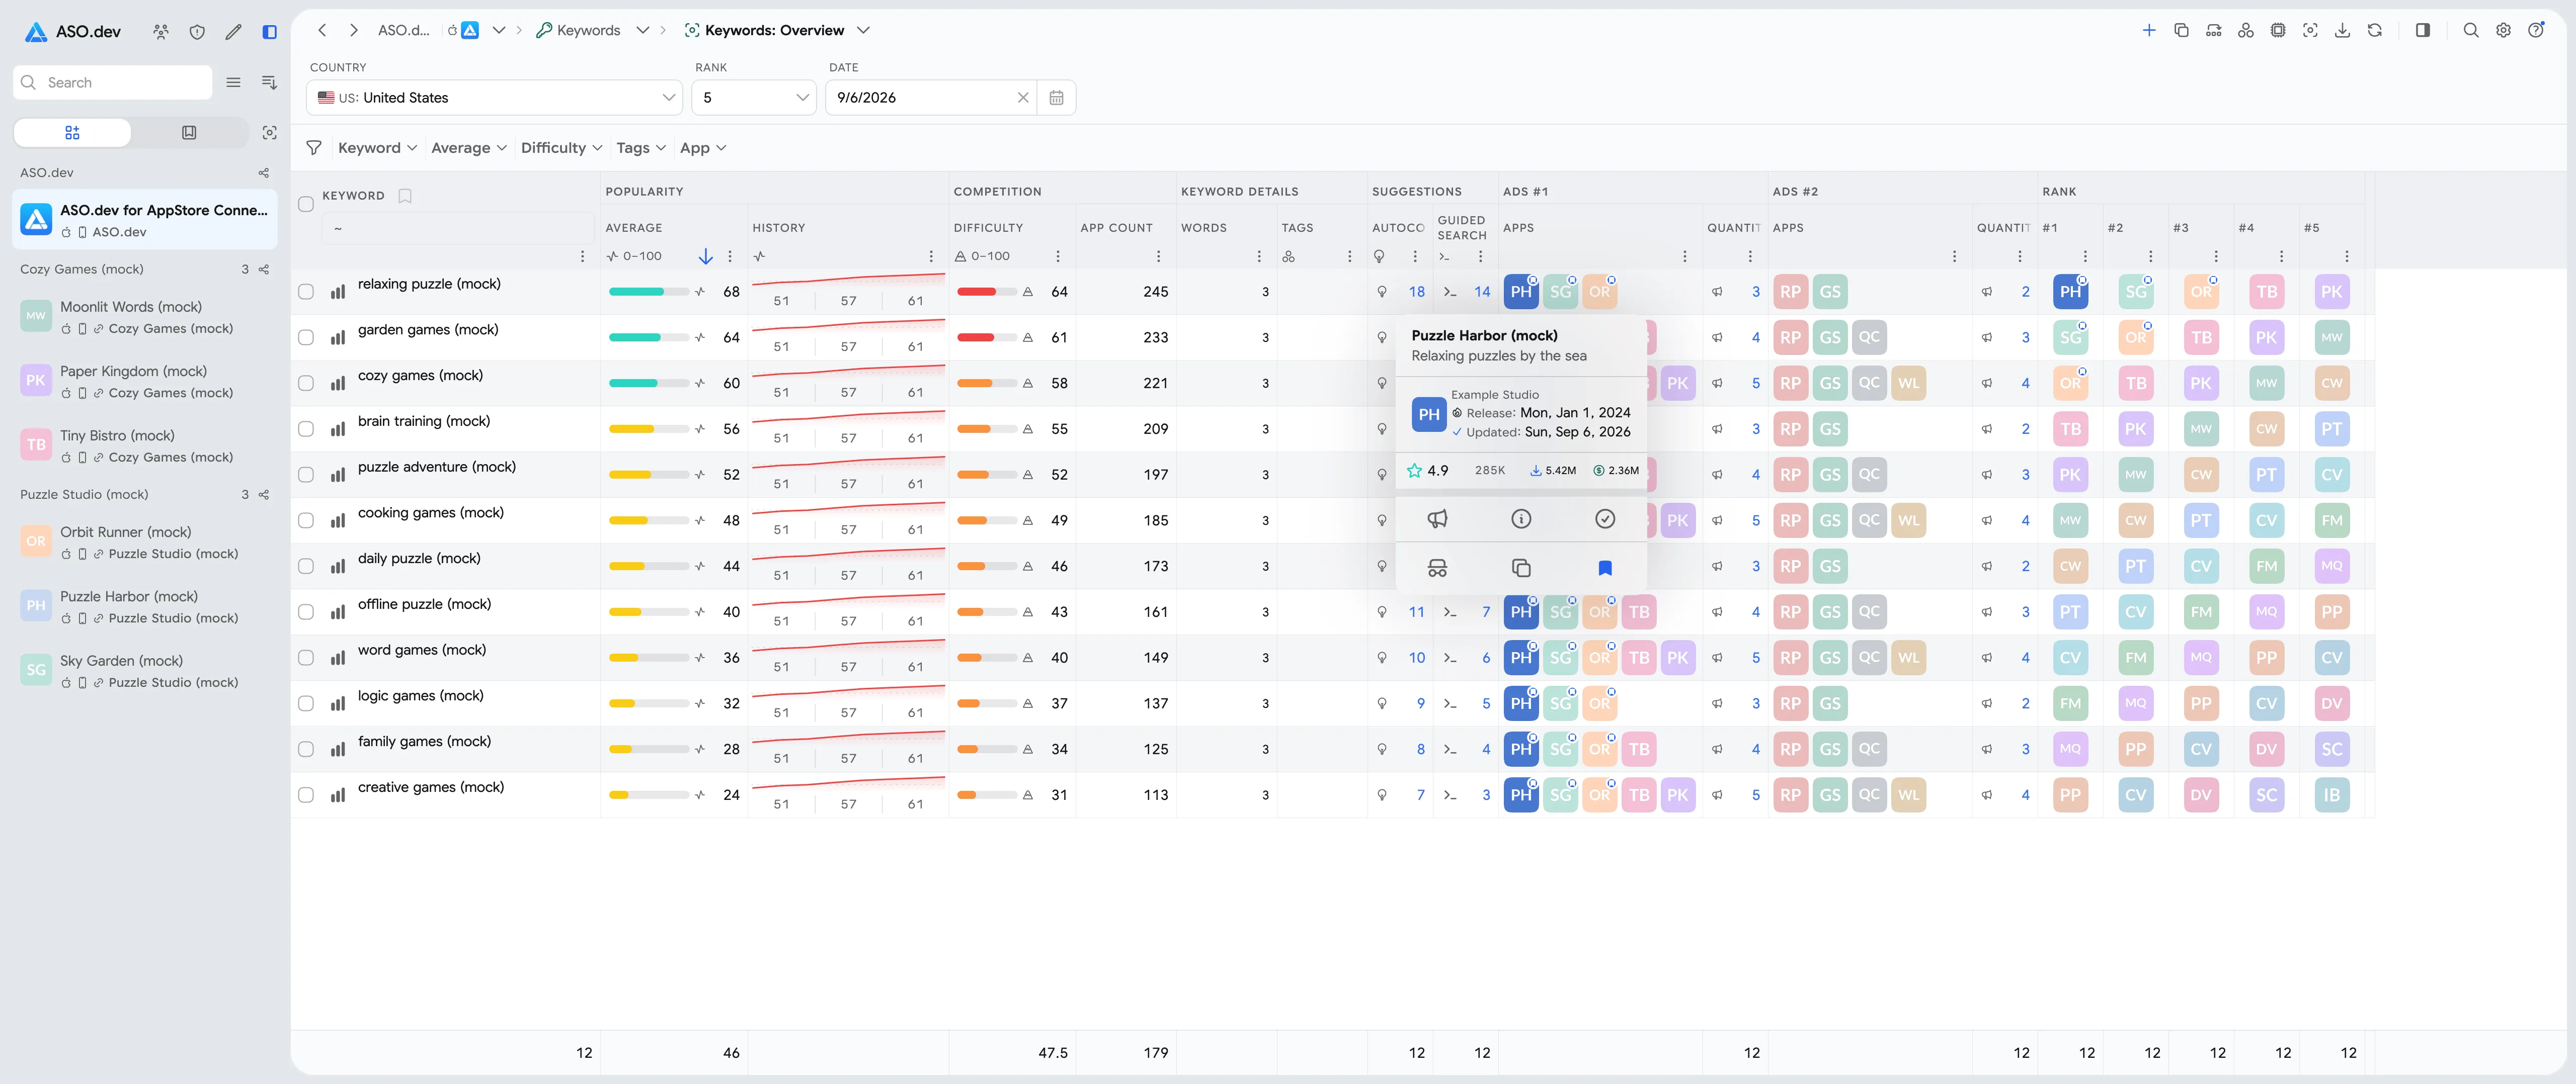Check the cozy games (mock) row checkbox

click(306, 384)
